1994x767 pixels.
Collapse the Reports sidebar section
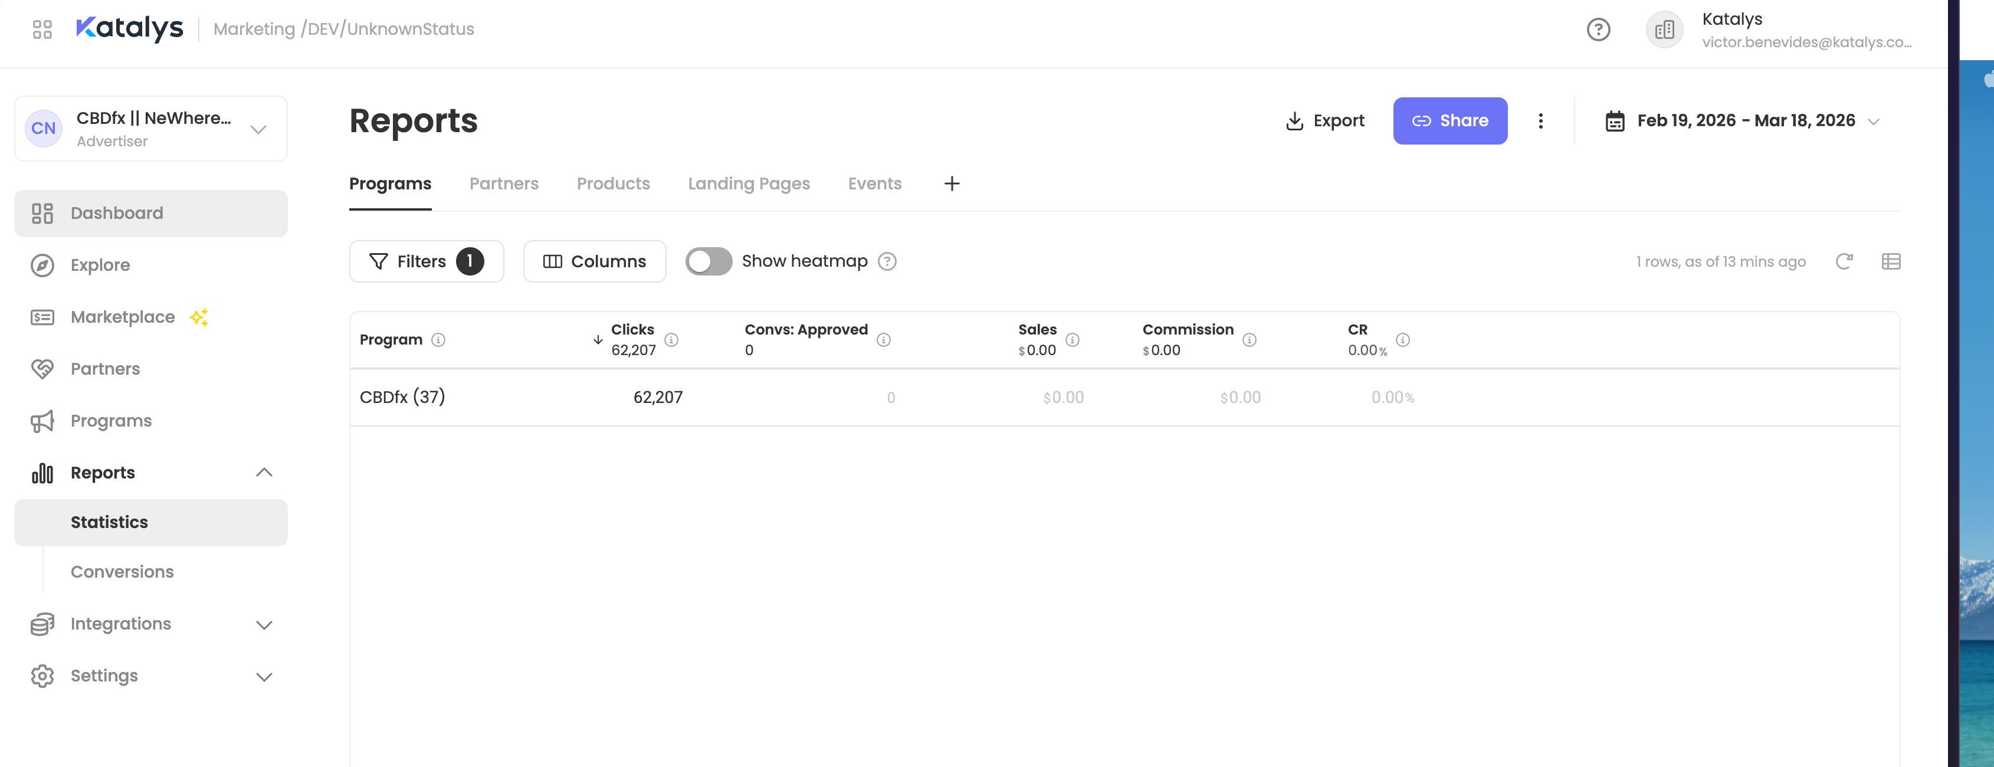(x=264, y=473)
